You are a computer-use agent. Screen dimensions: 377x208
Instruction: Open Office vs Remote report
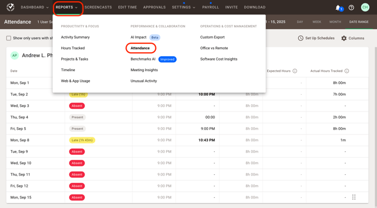click(x=214, y=48)
